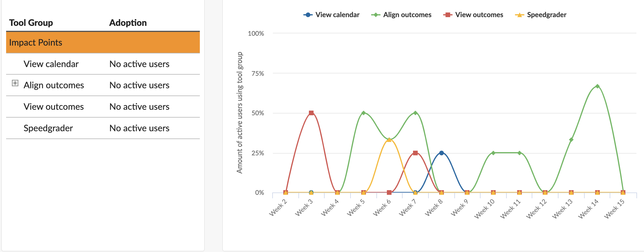Click the Week 9 axis label
This screenshot has width=644, height=252.
[460, 207]
